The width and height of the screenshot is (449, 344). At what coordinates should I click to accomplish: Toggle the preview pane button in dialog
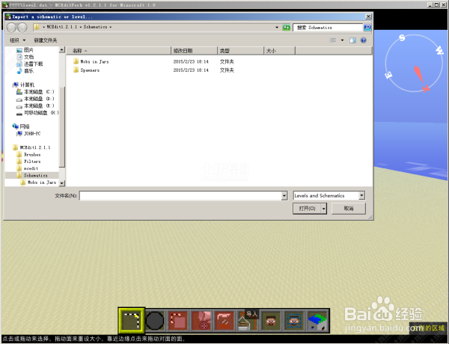coord(352,40)
